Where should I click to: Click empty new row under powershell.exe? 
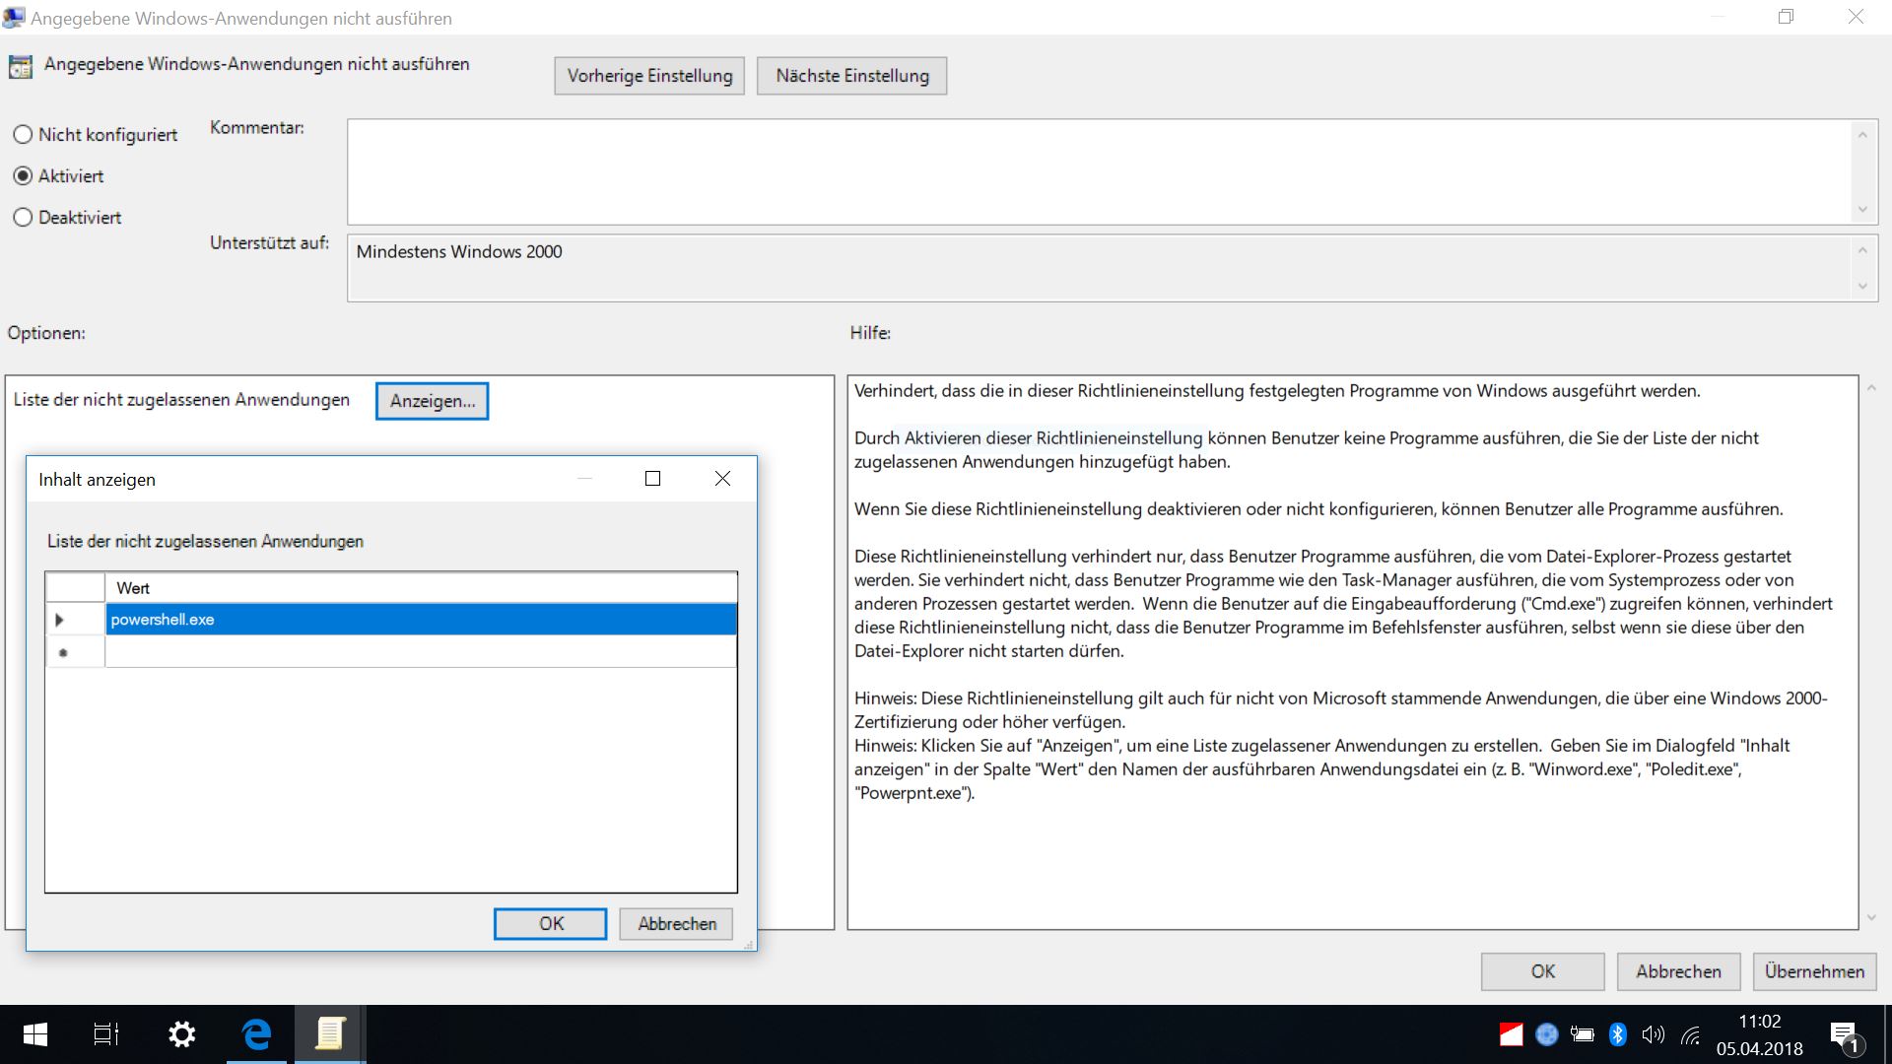point(420,652)
